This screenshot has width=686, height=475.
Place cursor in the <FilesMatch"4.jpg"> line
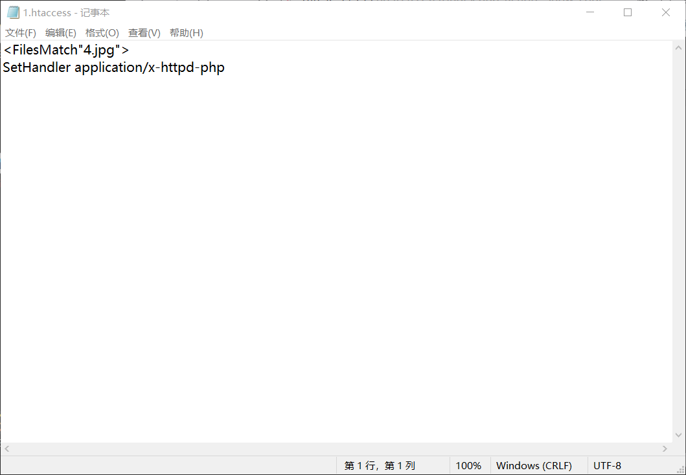(x=66, y=50)
